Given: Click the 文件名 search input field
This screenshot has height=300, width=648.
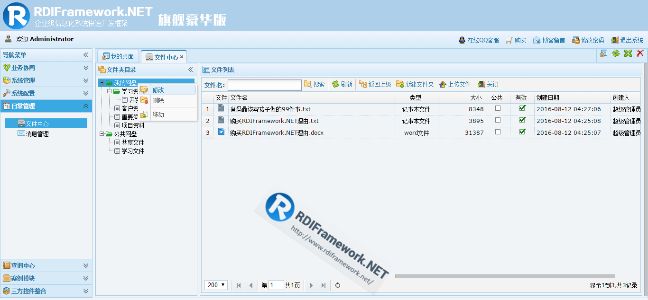Looking at the screenshot, I should click(x=265, y=85).
